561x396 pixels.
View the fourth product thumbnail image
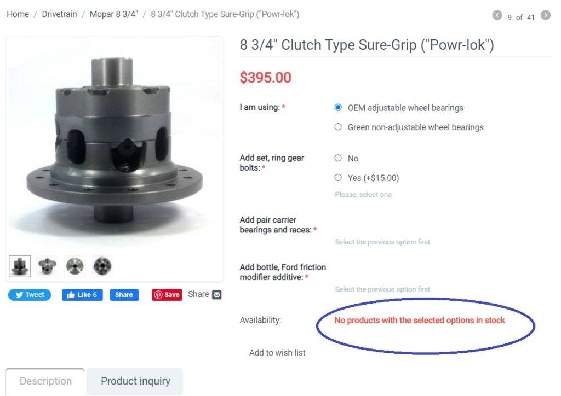pyautogui.click(x=102, y=266)
